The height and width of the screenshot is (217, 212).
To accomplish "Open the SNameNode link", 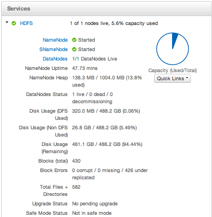I will (53, 49).
